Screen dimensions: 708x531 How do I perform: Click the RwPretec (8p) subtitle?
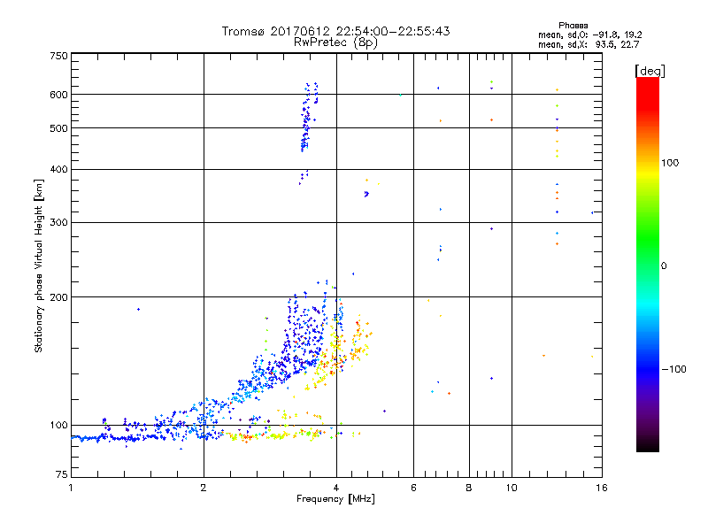[335, 42]
